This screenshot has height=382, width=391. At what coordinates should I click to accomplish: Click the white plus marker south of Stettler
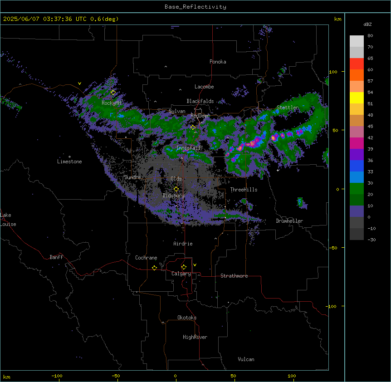(x=278, y=170)
